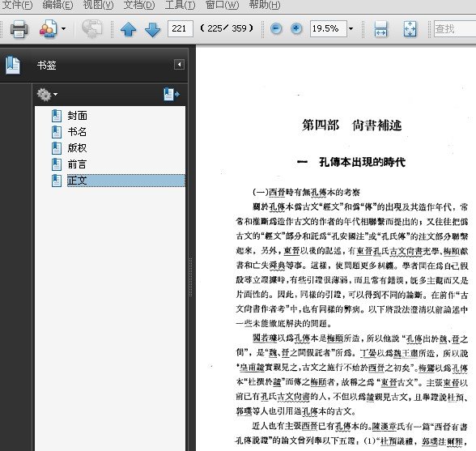Click the fit width scrolling icon
The image size is (476, 451).
380,29
